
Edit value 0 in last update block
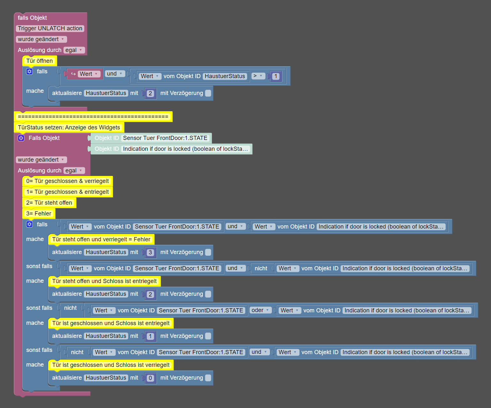pos(150,378)
